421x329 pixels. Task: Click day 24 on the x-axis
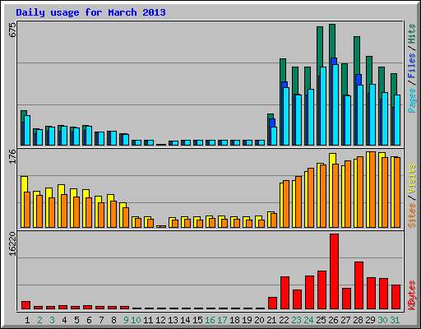click(x=308, y=320)
